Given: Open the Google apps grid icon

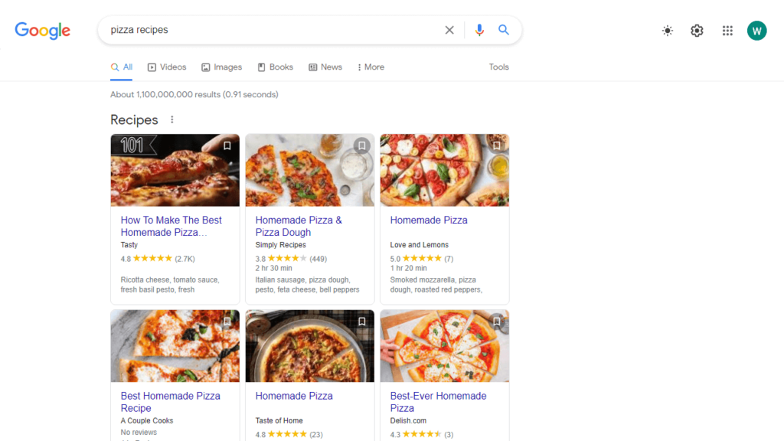Looking at the screenshot, I should 727,31.
